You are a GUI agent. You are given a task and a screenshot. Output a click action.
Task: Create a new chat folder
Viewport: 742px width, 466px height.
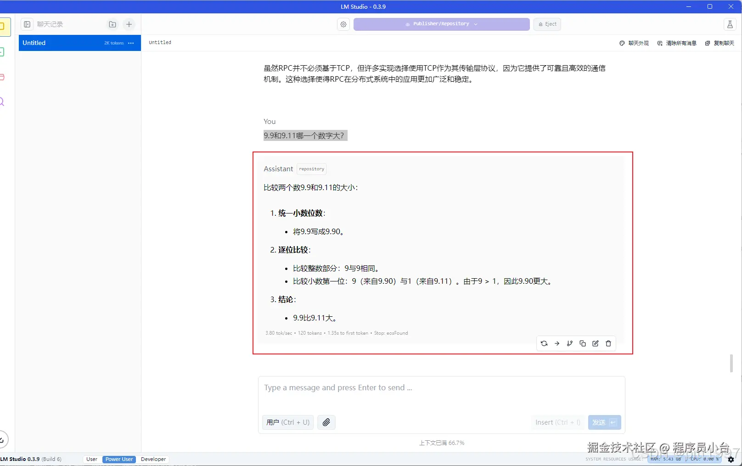click(112, 24)
